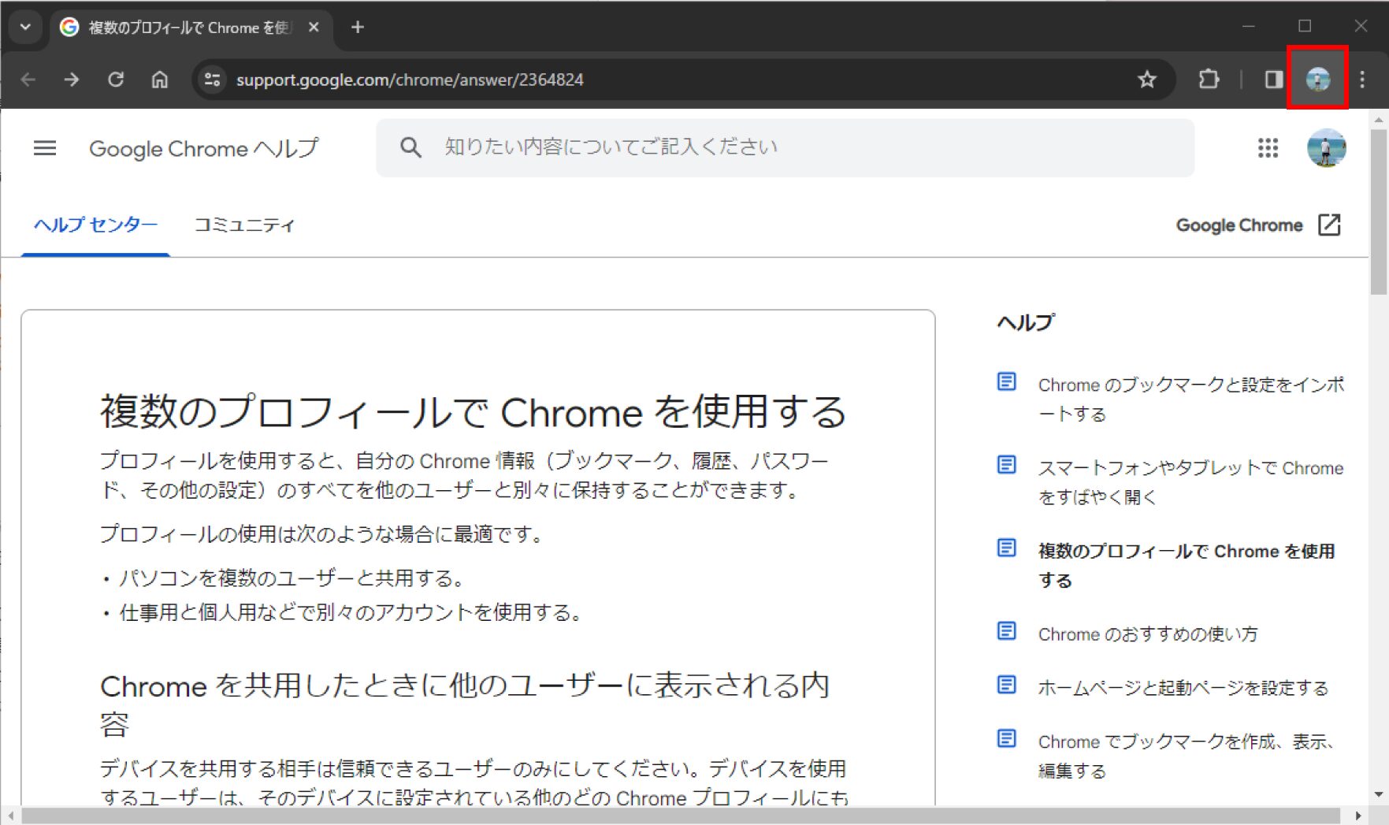The height and width of the screenshot is (825, 1389).
Task: Click document icon beside ホームページと起動ページ
Action: tap(1007, 685)
